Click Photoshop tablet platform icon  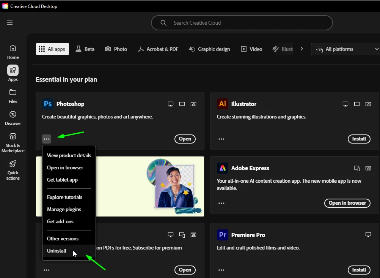[182, 104]
